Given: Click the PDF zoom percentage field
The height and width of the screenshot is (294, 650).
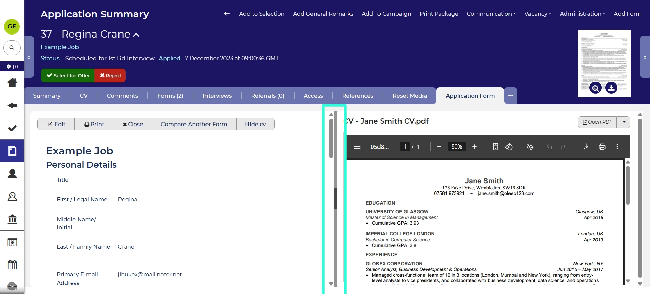Looking at the screenshot, I should pyautogui.click(x=457, y=147).
